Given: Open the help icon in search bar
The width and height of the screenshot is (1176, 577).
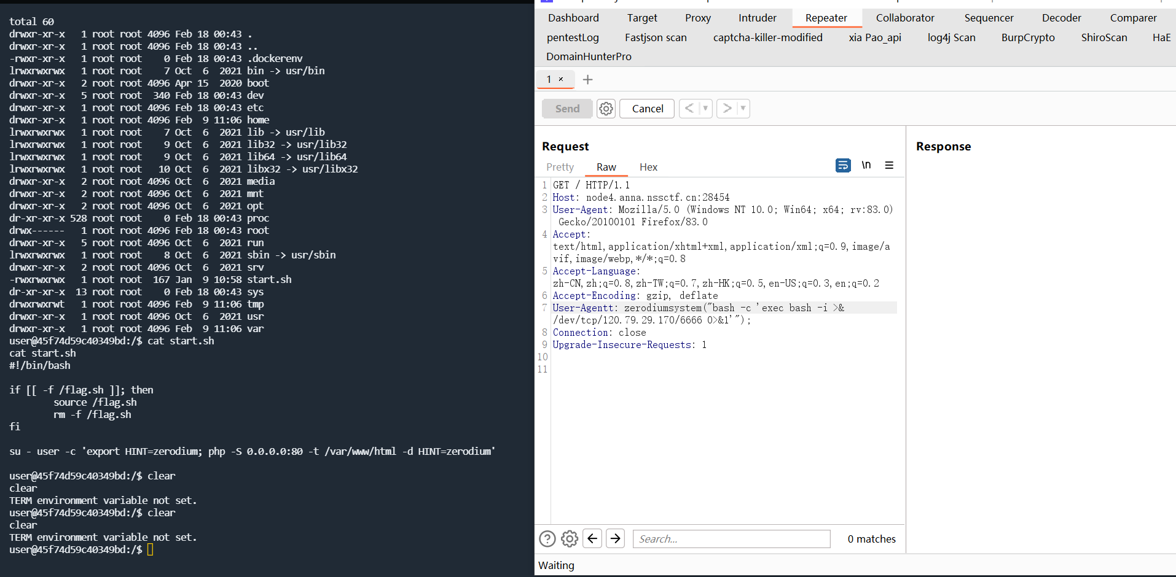Looking at the screenshot, I should click(547, 539).
